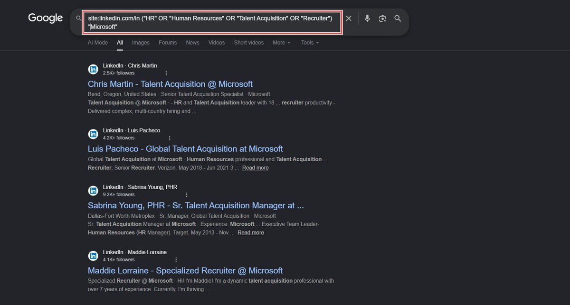This screenshot has width=570, height=305.
Task: Click Read more in Luis Pacheco snippet
Action: 256,168
